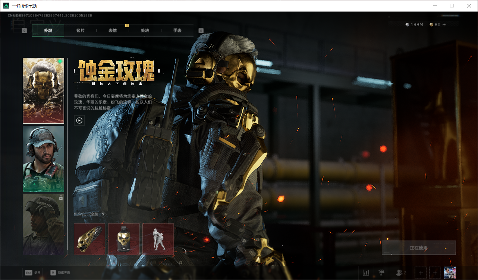
Task: Open the 处决 tab
Action: (145, 31)
